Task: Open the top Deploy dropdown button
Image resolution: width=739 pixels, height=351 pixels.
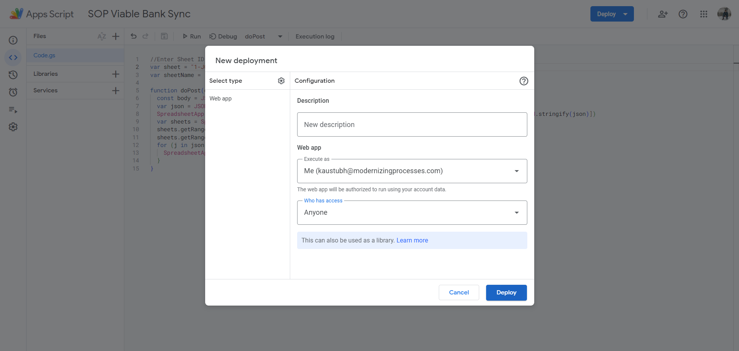Action: (x=612, y=14)
